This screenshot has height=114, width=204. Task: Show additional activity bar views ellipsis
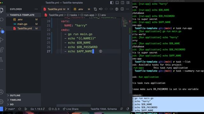(2, 69)
